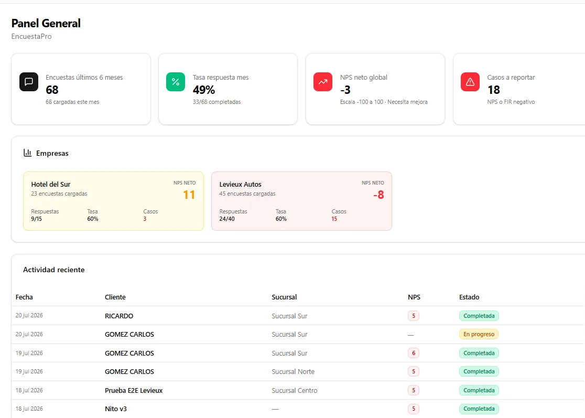Screen dimensions: 585x418
Task: Click 'Escala -100 a 100 · Necesita mejora' text
Action: point(384,102)
